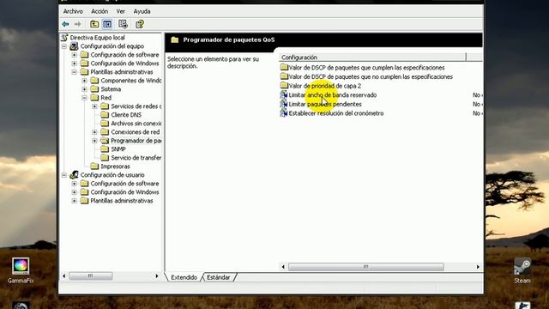Select the Establecer resolución del cronómetro setting icon
The width and height of the screenshot is (549, 309).
point(284,113)
